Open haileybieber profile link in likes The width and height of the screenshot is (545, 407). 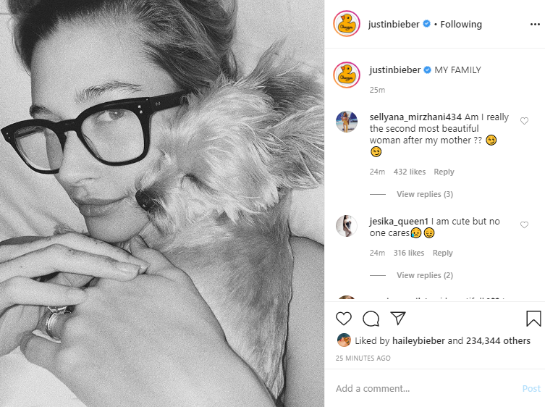coord(418,340)
